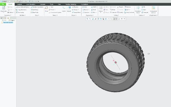Open the View tab
The height and width of the screenshot is (107, 171).
point(59,4)
